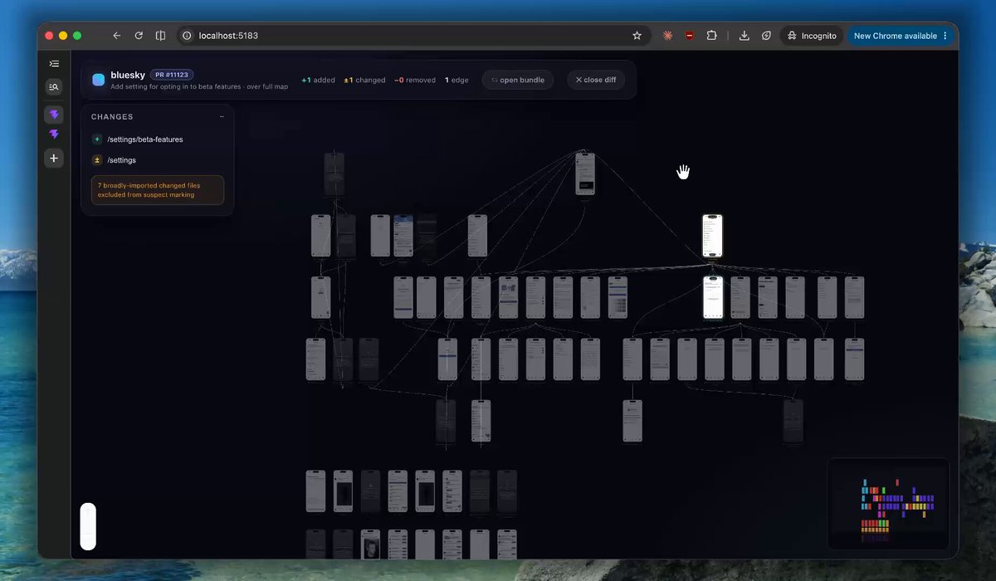
Task: View site information for localhost:5183
Action: 187,36
